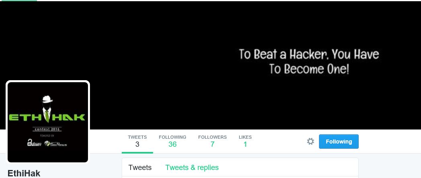Click the 'To Beat a Hacker' banner text
421x178 pixels.
309,62
